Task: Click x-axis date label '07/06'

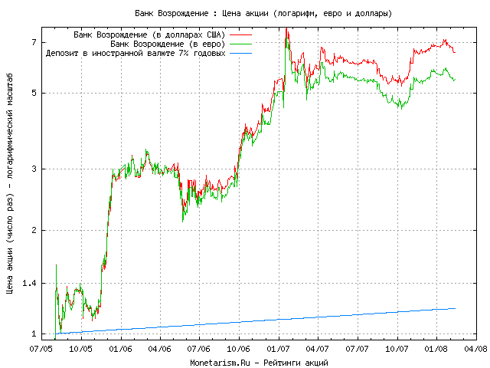Action: tap(199, 349)
